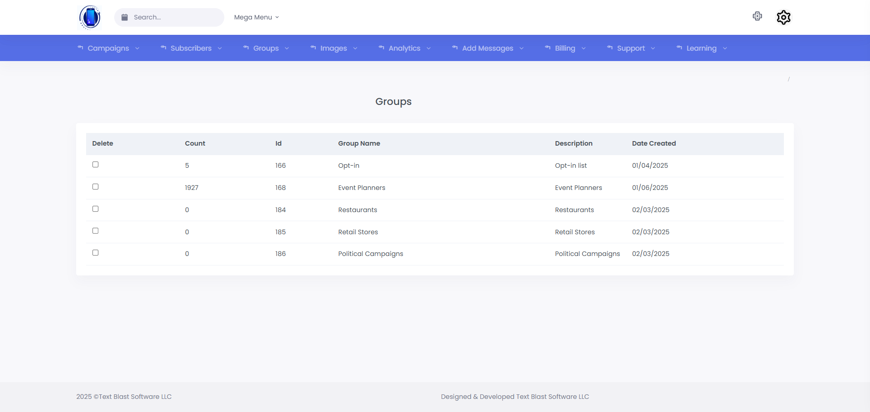The width and height of the screenshot is (870, 412).
Task: Click the calendar icon in search box
Action: 125,17
